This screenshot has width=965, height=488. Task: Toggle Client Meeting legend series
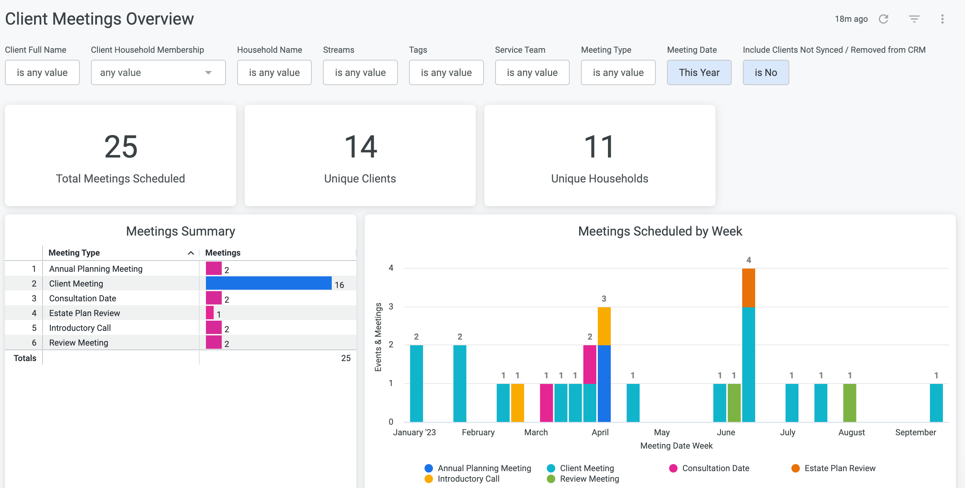(580, 468)
